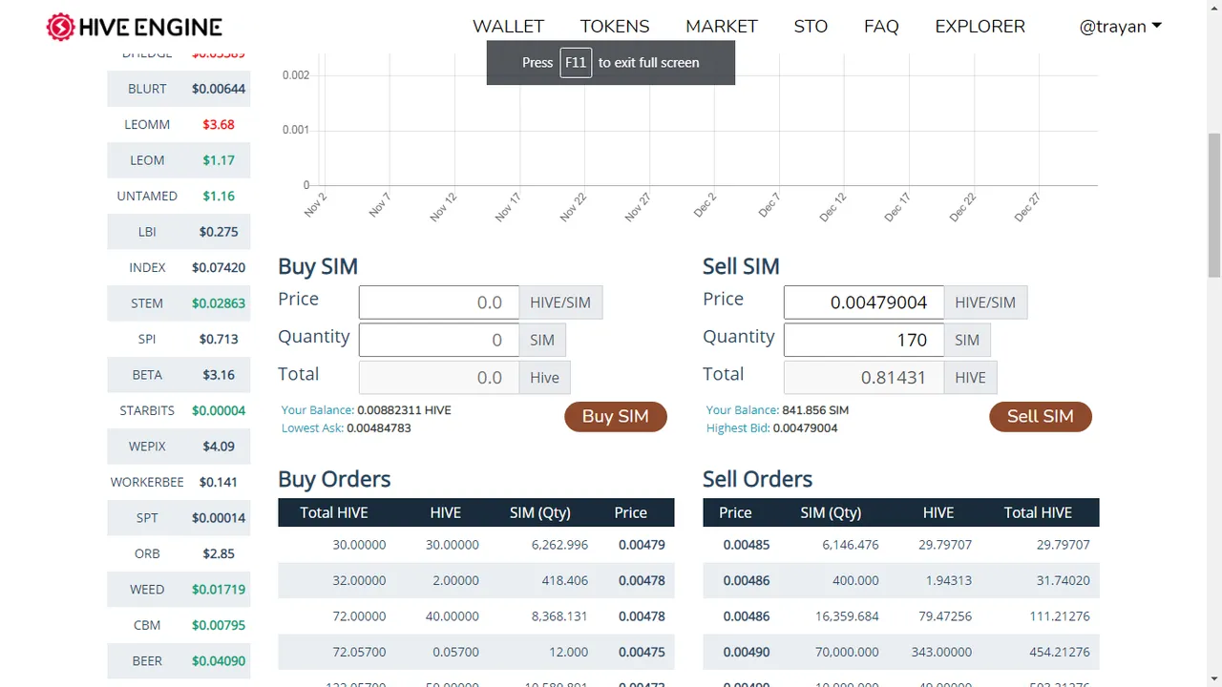Click the Highest Bid price 0.00479004
The width and height of the screenshot is (1222, 687).
pos(805,428)
